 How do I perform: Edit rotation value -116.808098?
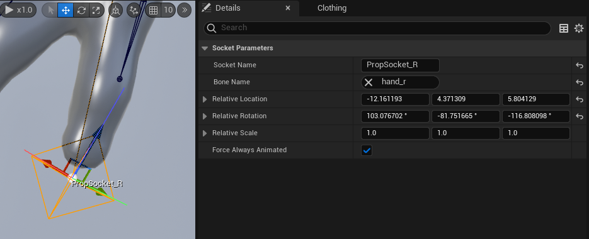tap(536, 116)
